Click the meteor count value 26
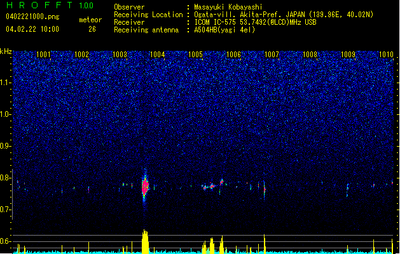 [x=92, y=29]
